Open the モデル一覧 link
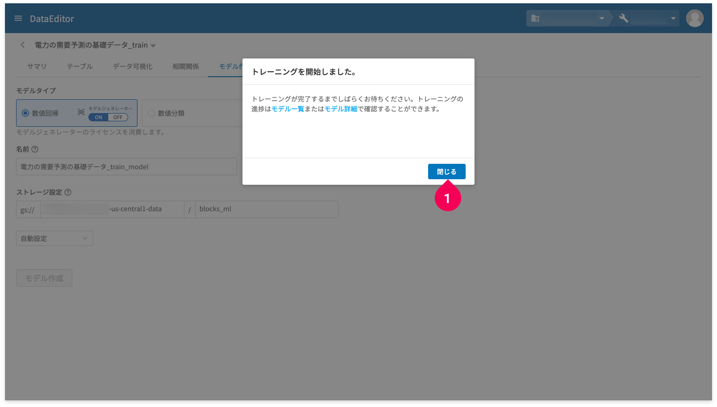This screenshot has width=717, height=407. point(288,109)
